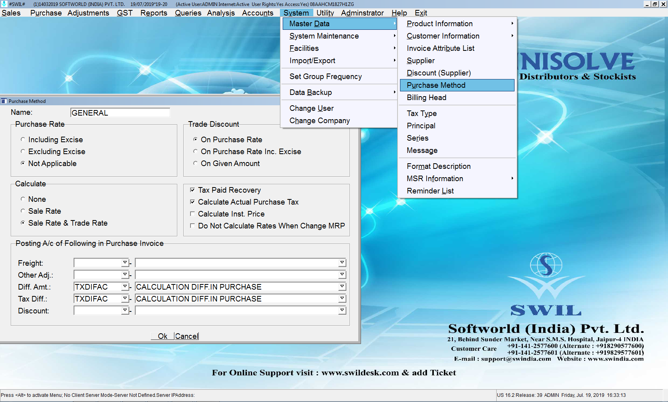Open Discount (Supplier) entry
Screen dimensions: 668x402
click(457, 73)
